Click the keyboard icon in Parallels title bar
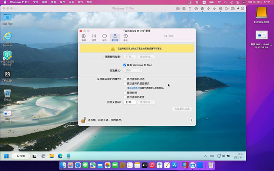Screen dimensions: 274x171 [178, 9]
